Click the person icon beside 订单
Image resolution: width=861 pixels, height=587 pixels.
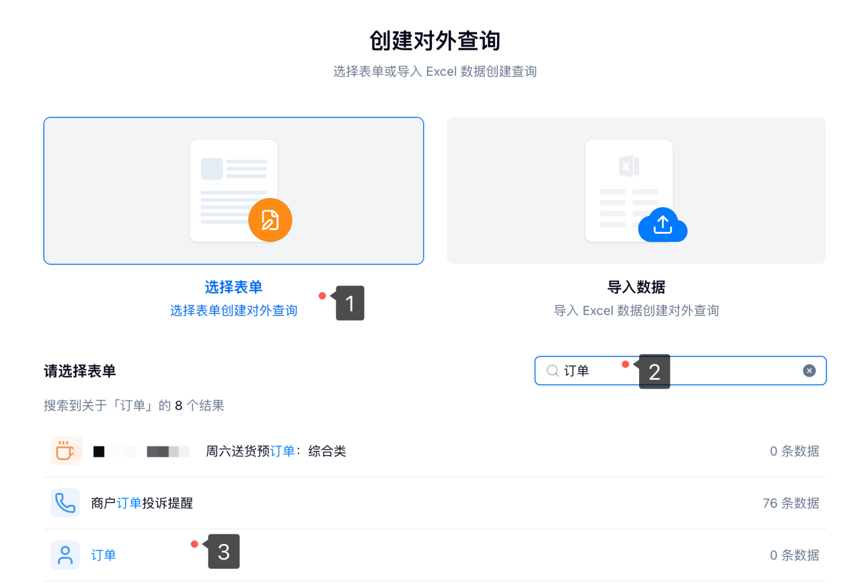65,555
